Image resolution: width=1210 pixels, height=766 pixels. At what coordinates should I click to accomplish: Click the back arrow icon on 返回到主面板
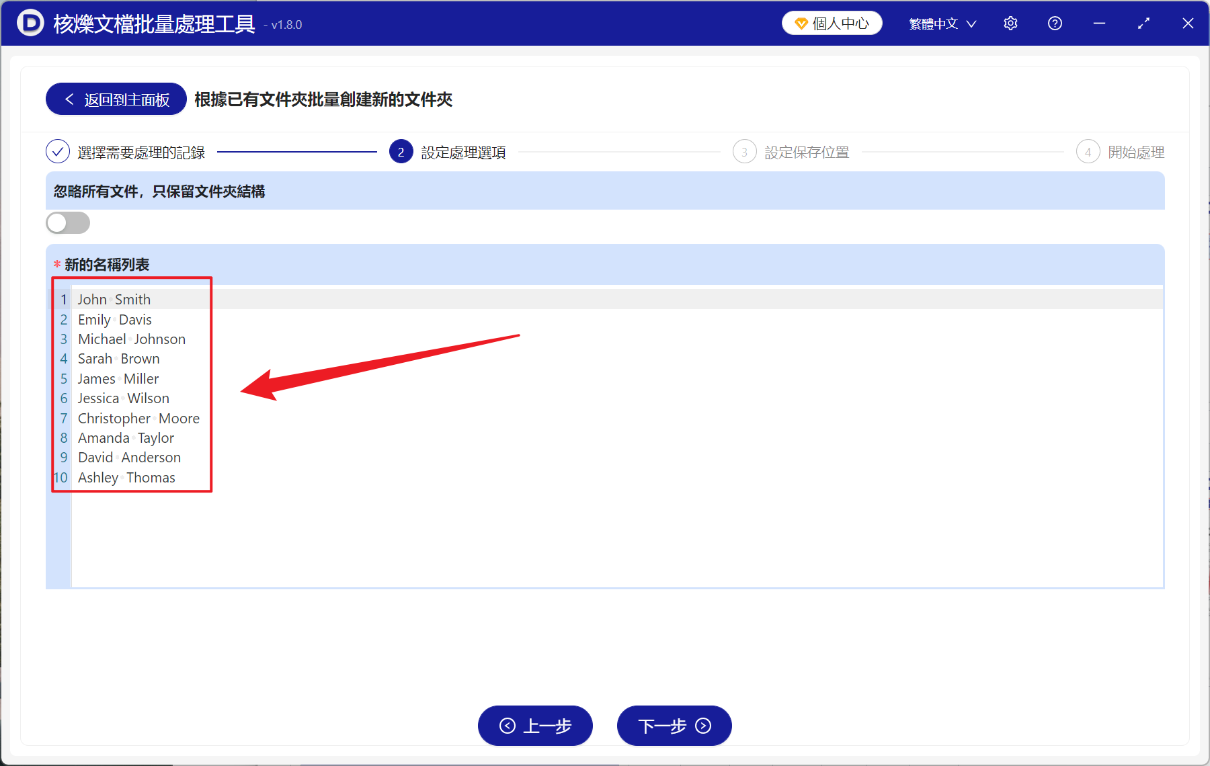coord(69,99)
